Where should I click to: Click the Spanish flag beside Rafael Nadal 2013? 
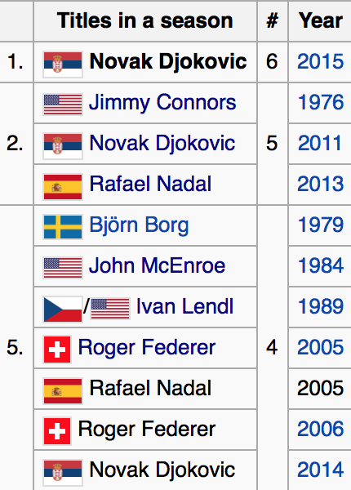point(63,187)
